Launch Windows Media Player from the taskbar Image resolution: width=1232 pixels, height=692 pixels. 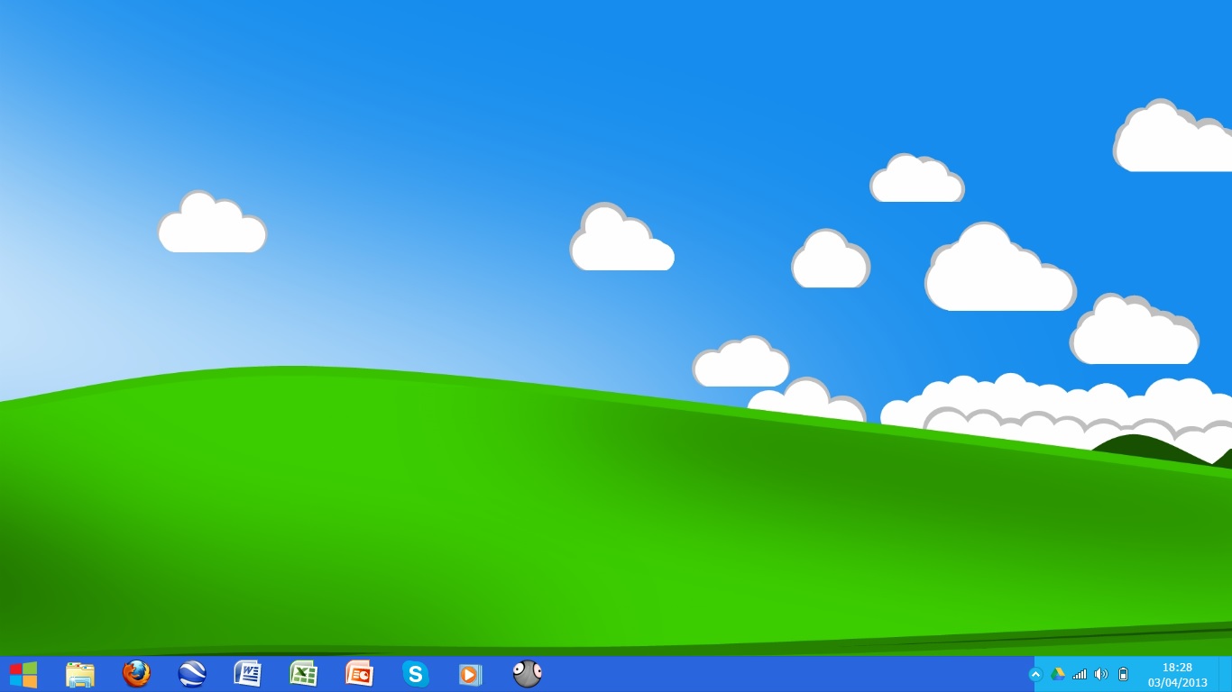(x=470, y=674)
